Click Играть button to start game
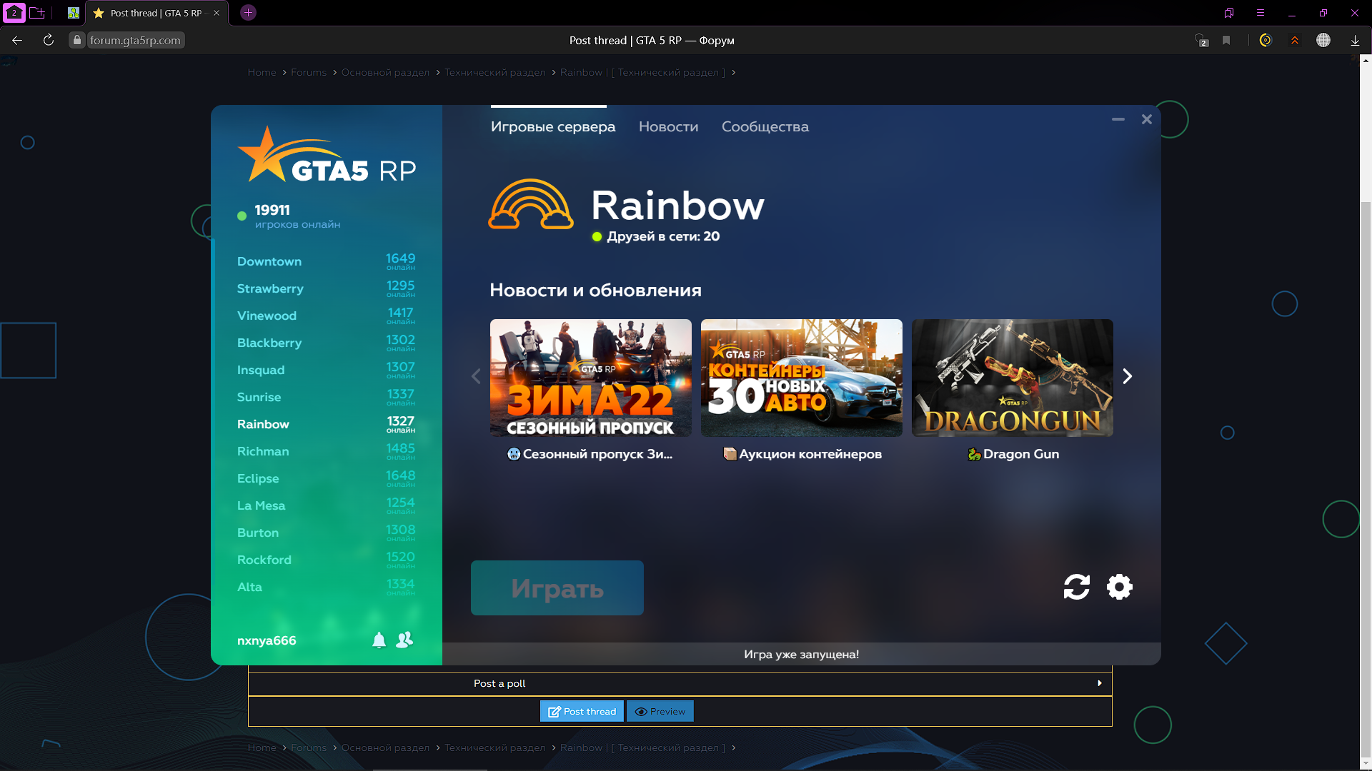The width and height of the screenshot is (1372, 771). pyautogui.click(x=557, y=588)
